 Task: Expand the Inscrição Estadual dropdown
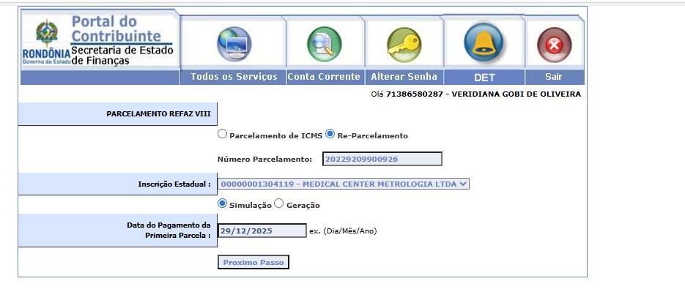(344, 184)
